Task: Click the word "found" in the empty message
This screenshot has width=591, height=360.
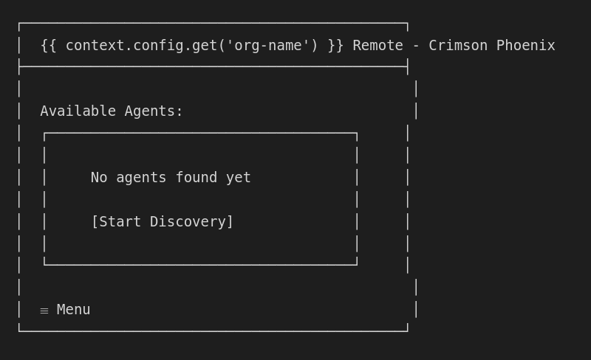Action: [x=196, y=178]
